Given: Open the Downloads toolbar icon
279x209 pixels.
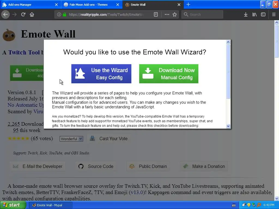Looking at the screenshot, I should 245,14.
